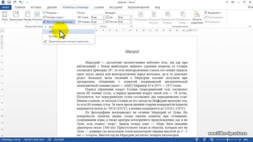This screenshot has height=142, width=253.
Task: Click the РУССКИЙ language indicator
Action: (59, 140)
